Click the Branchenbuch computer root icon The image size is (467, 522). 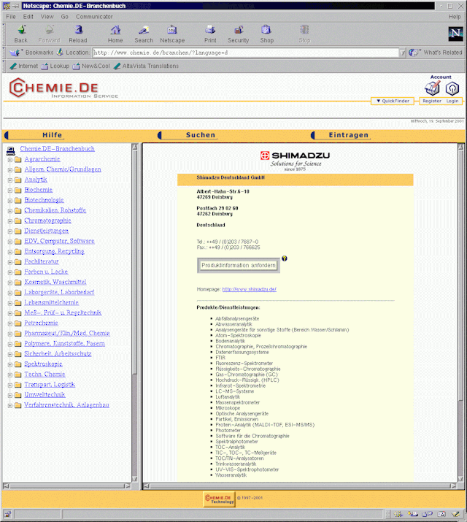(11, 151)
